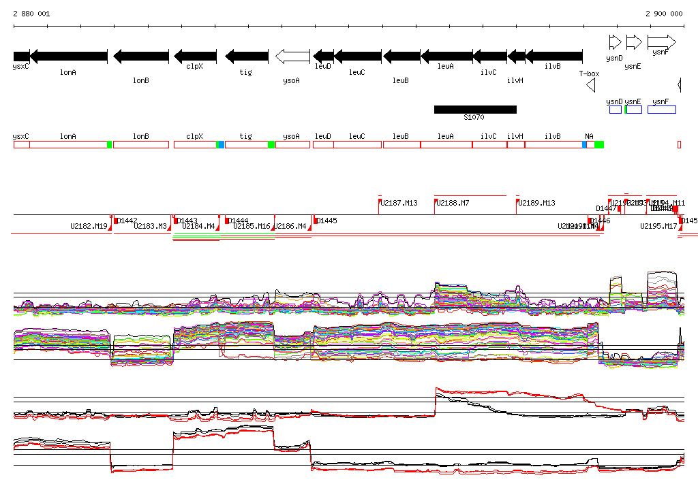
Task: Click the red ilvB outlined box
Action: coord(553,144)
